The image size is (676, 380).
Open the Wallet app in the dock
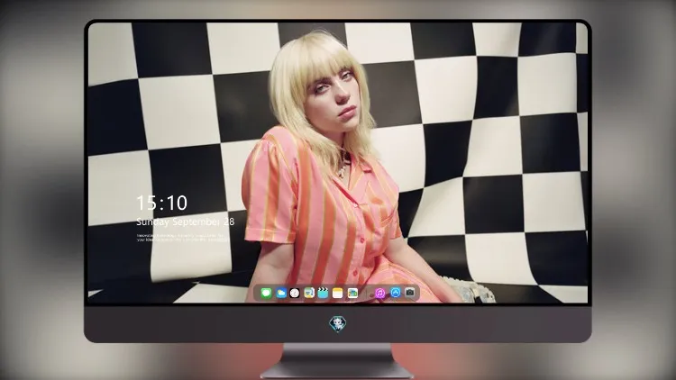coord(352,293)
